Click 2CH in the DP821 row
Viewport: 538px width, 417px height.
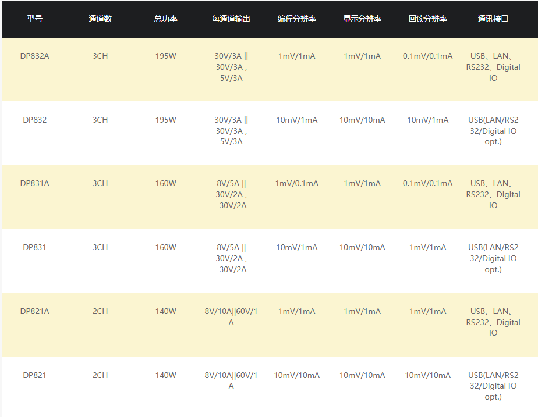tap(100, 375)
